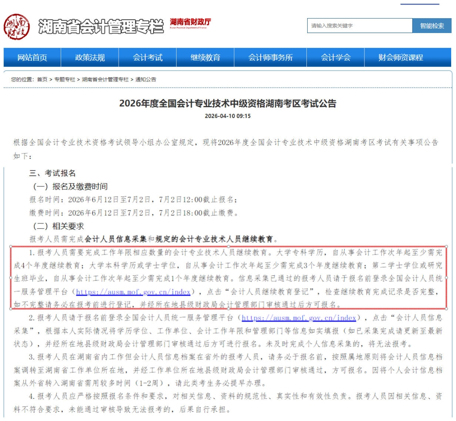This screenshot has height=421, width=456.
Task: Click the line 报名时间:2026年6月12日至7月2日
Action: click(x=134, y=199)
